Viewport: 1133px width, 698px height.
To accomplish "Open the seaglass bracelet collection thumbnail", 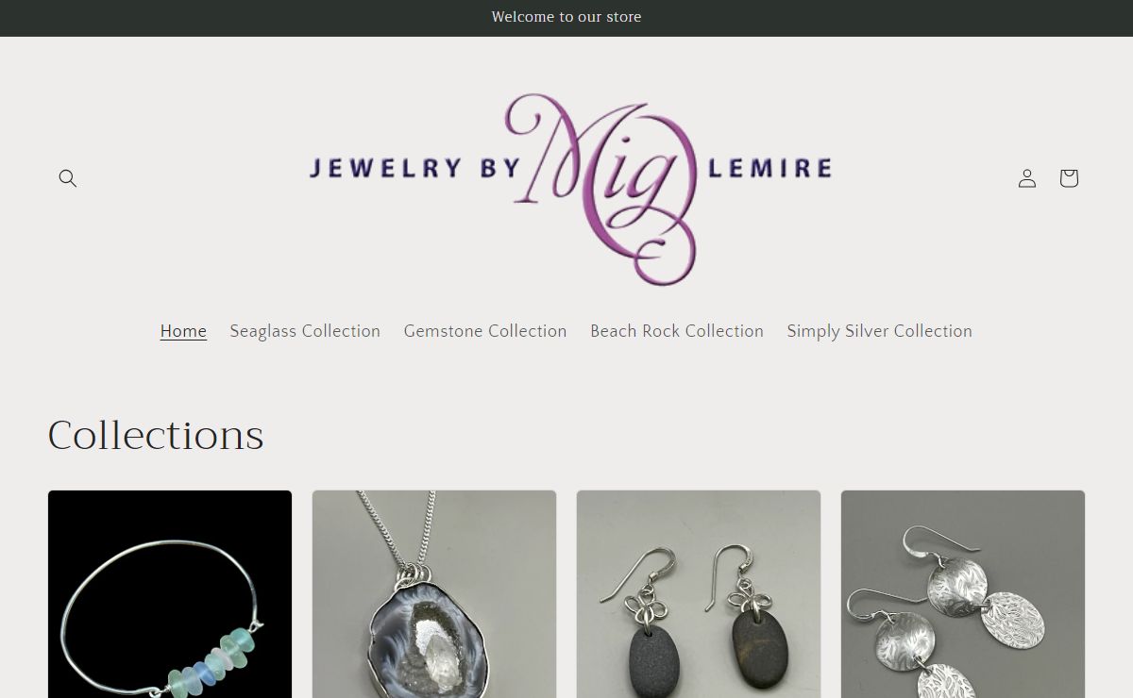I will (x=170, y=594).
